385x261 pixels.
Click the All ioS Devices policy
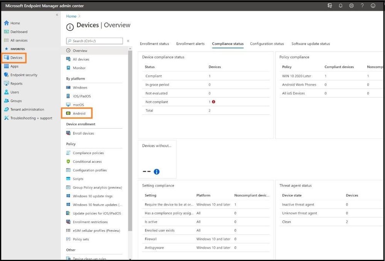pyautogui.click(x=293, y=93)
